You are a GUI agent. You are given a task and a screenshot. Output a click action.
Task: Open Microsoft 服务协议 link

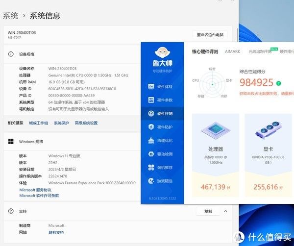pyautogui.click(x=35, y=190)
